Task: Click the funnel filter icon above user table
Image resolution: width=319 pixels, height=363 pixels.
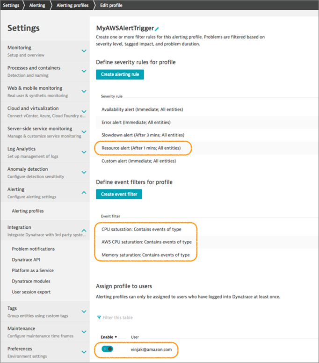Action: pos(99,318)
